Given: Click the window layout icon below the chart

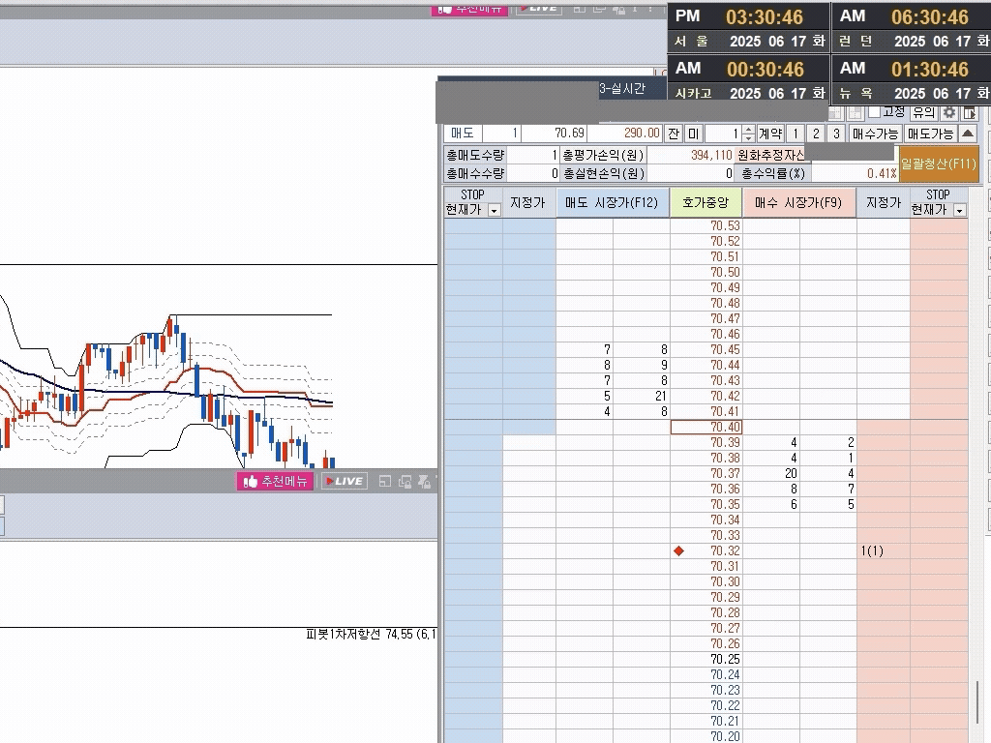Looking at the screenshot, I should [384, 481].
